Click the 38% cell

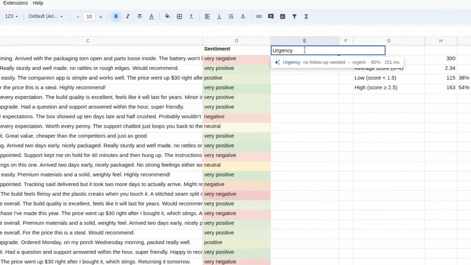click(x=464, y=78)
